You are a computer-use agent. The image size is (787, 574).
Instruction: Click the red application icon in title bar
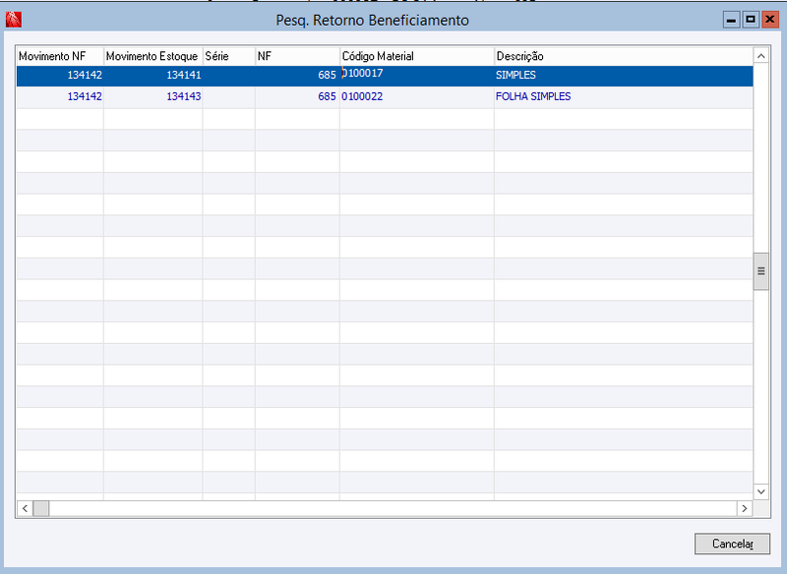(14, 20)
